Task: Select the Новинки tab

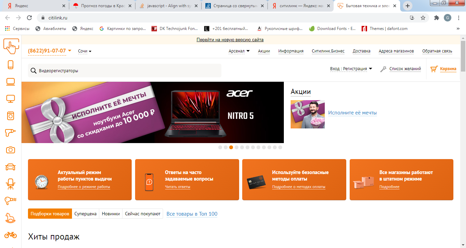Action: pos(111,214)
